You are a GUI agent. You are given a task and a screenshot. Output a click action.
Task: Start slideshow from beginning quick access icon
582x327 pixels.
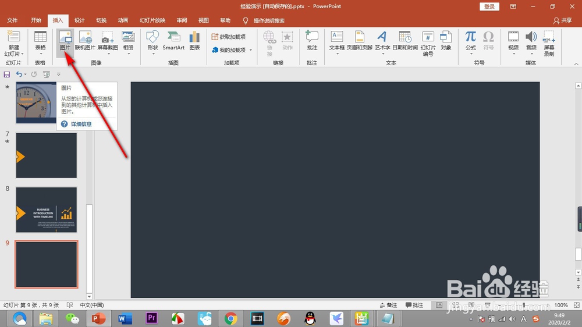pyautogui.click(x=47, y=74)
